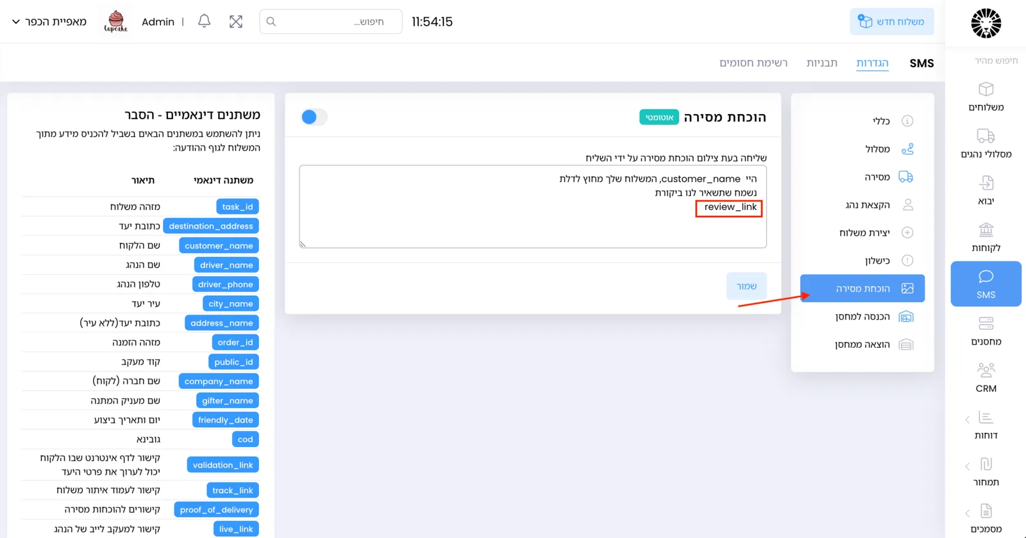1026x538 pixels.
Task: Open משלוחים in the sidebar
Action: tap(986, 97)
